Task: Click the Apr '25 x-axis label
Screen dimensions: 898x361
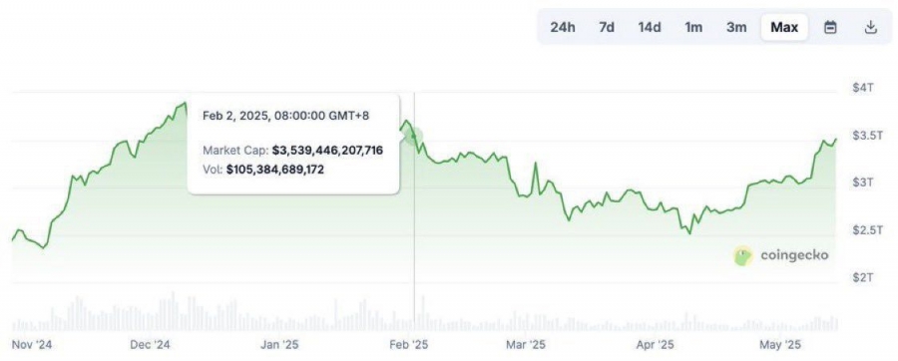Action: pos(655,345)
